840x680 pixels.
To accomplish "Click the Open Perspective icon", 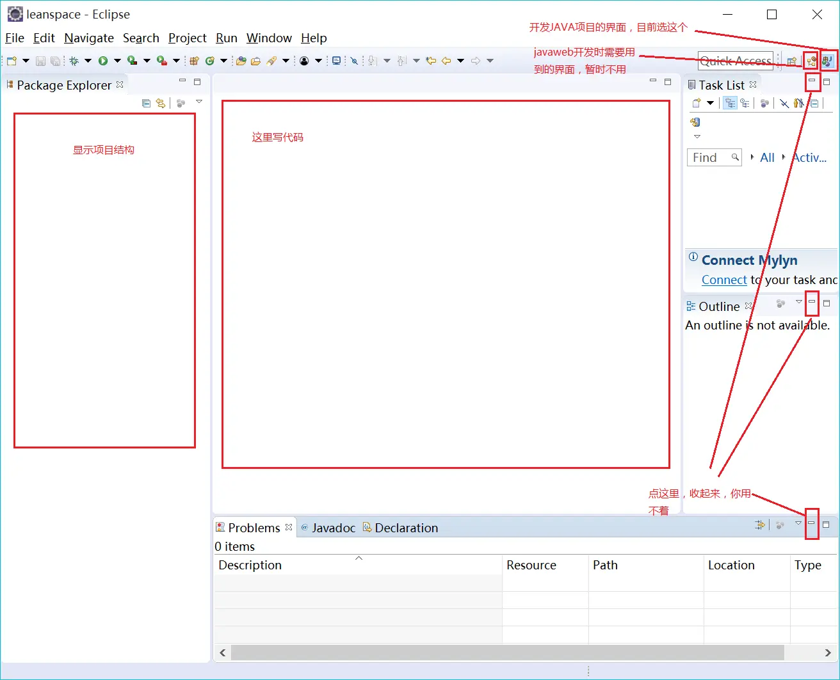I will [x=791, y=61].
